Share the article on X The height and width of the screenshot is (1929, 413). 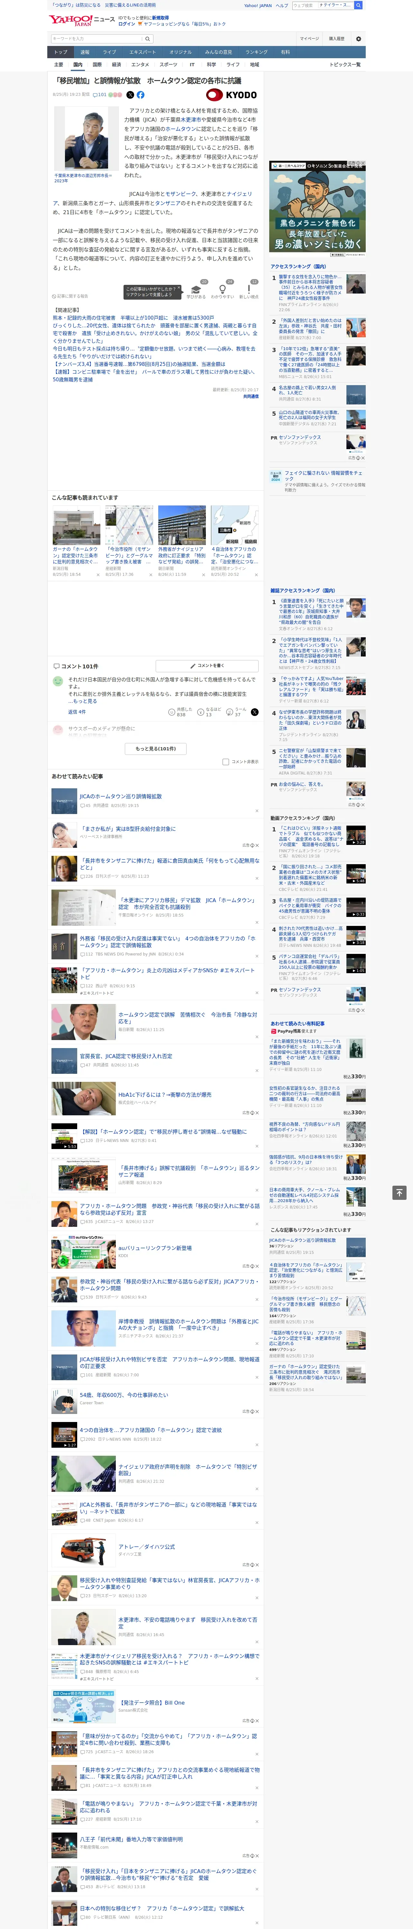(130, 95)
